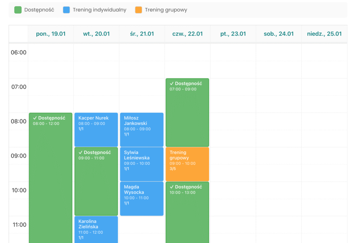This screenshot has height=243, width=355.
Task: Open Sylwia Leśniewska 09:00 - 10:00 training
Action: pos(142,164)
